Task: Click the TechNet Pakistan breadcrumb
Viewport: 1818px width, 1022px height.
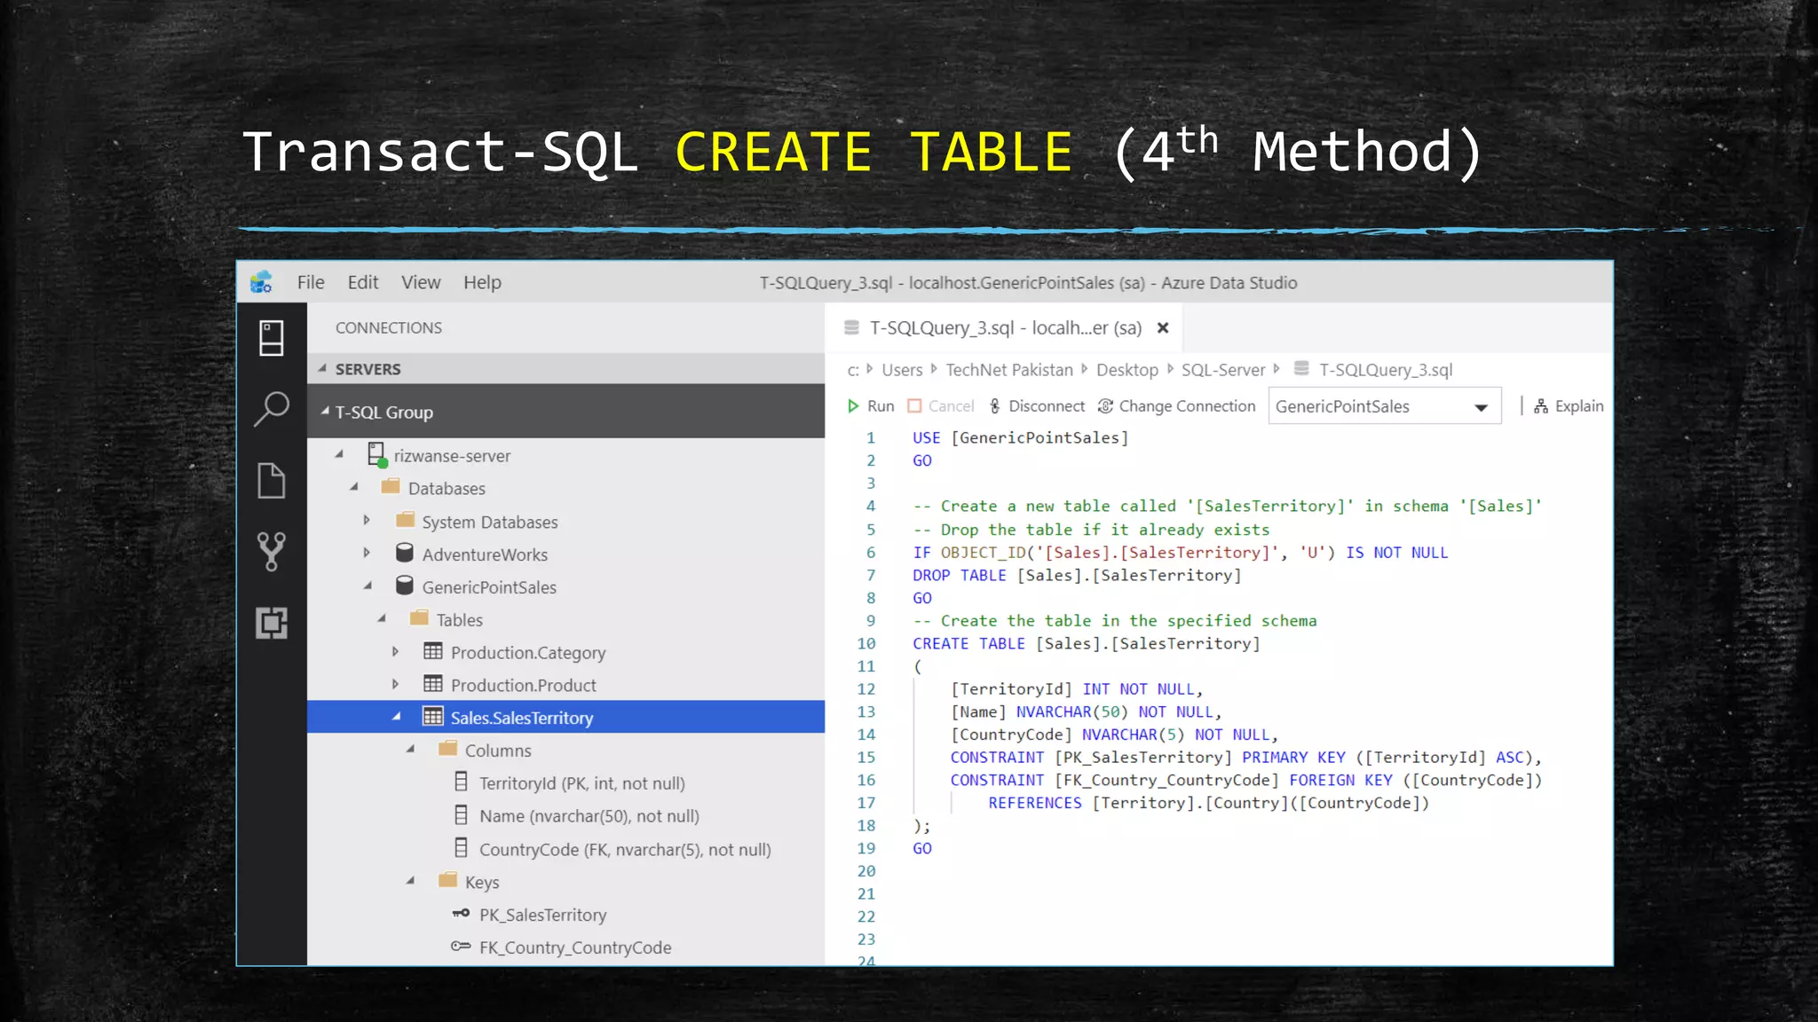Action: pos(1009,370)
